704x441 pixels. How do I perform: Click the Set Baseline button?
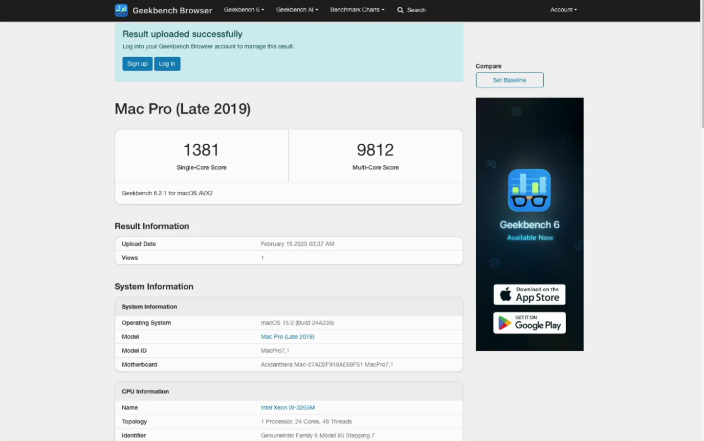509,80
